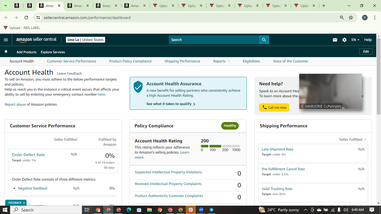Focus the Seller Central search field
The height and width of the screenshot is (214, 381).
[214, 40]
